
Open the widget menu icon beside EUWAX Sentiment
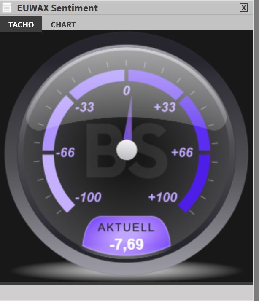coord(6,8)
